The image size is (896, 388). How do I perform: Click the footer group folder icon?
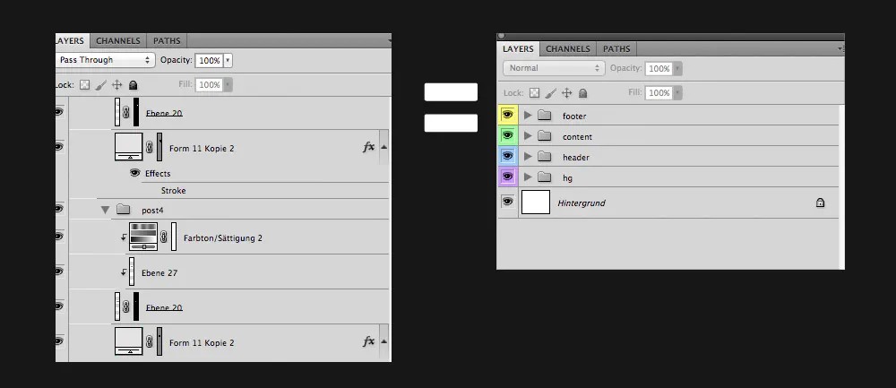pos(544,116)
